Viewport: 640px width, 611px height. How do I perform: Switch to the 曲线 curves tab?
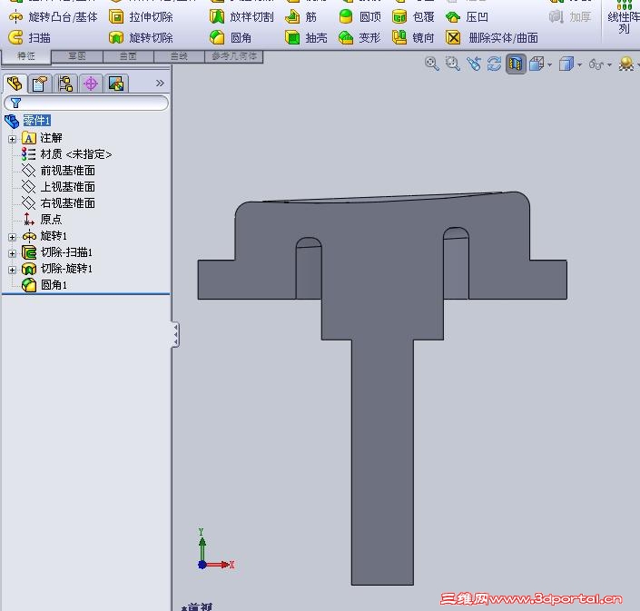(x=179, y=56)
